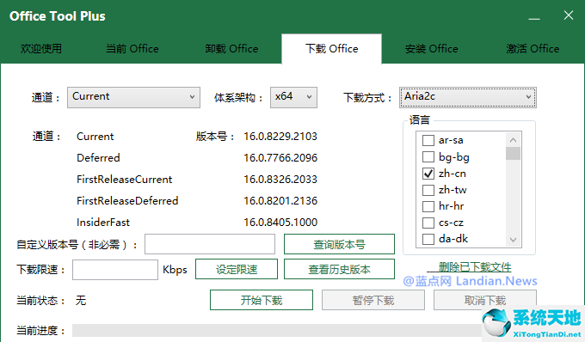Screen dimensions: 585x342
Task: Open the 通道 Current dropdown
Action: pos(133,97)
